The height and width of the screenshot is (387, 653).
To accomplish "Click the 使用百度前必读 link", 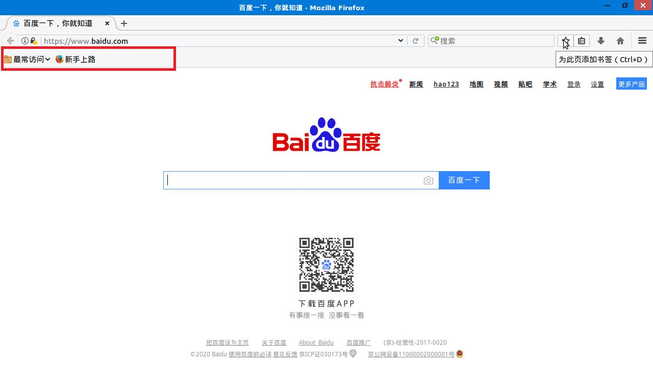I will [250, 354].
